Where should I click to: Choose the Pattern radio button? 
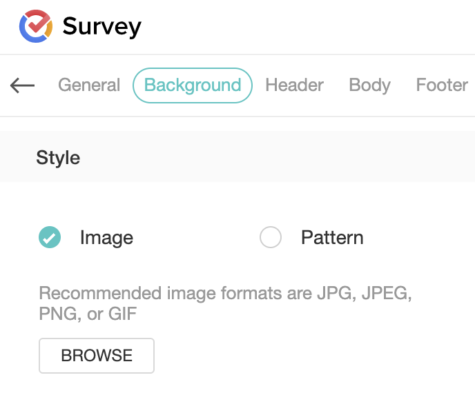click(x=271, y=238)
